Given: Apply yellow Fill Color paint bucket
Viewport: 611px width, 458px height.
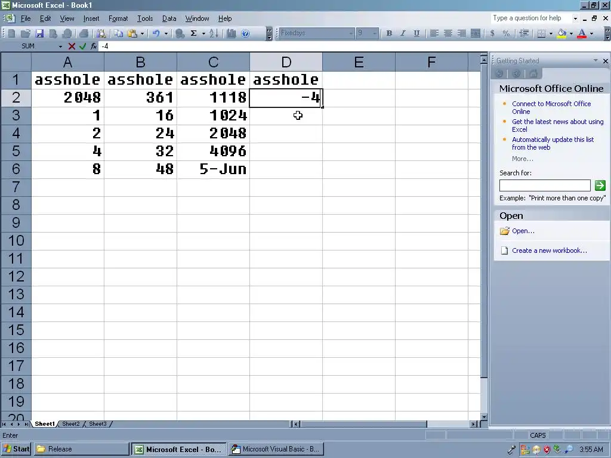Looking at the screenshot, I should [561, 33].
